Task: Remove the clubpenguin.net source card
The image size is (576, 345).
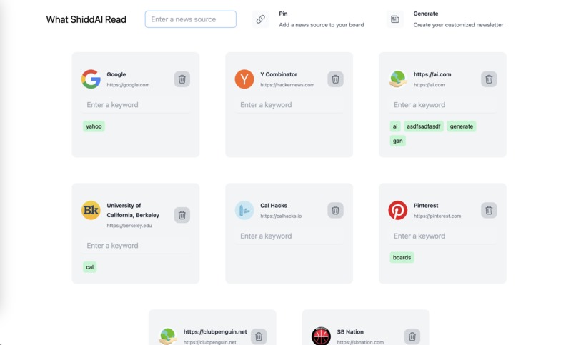Action: click(x=259, y=336)
